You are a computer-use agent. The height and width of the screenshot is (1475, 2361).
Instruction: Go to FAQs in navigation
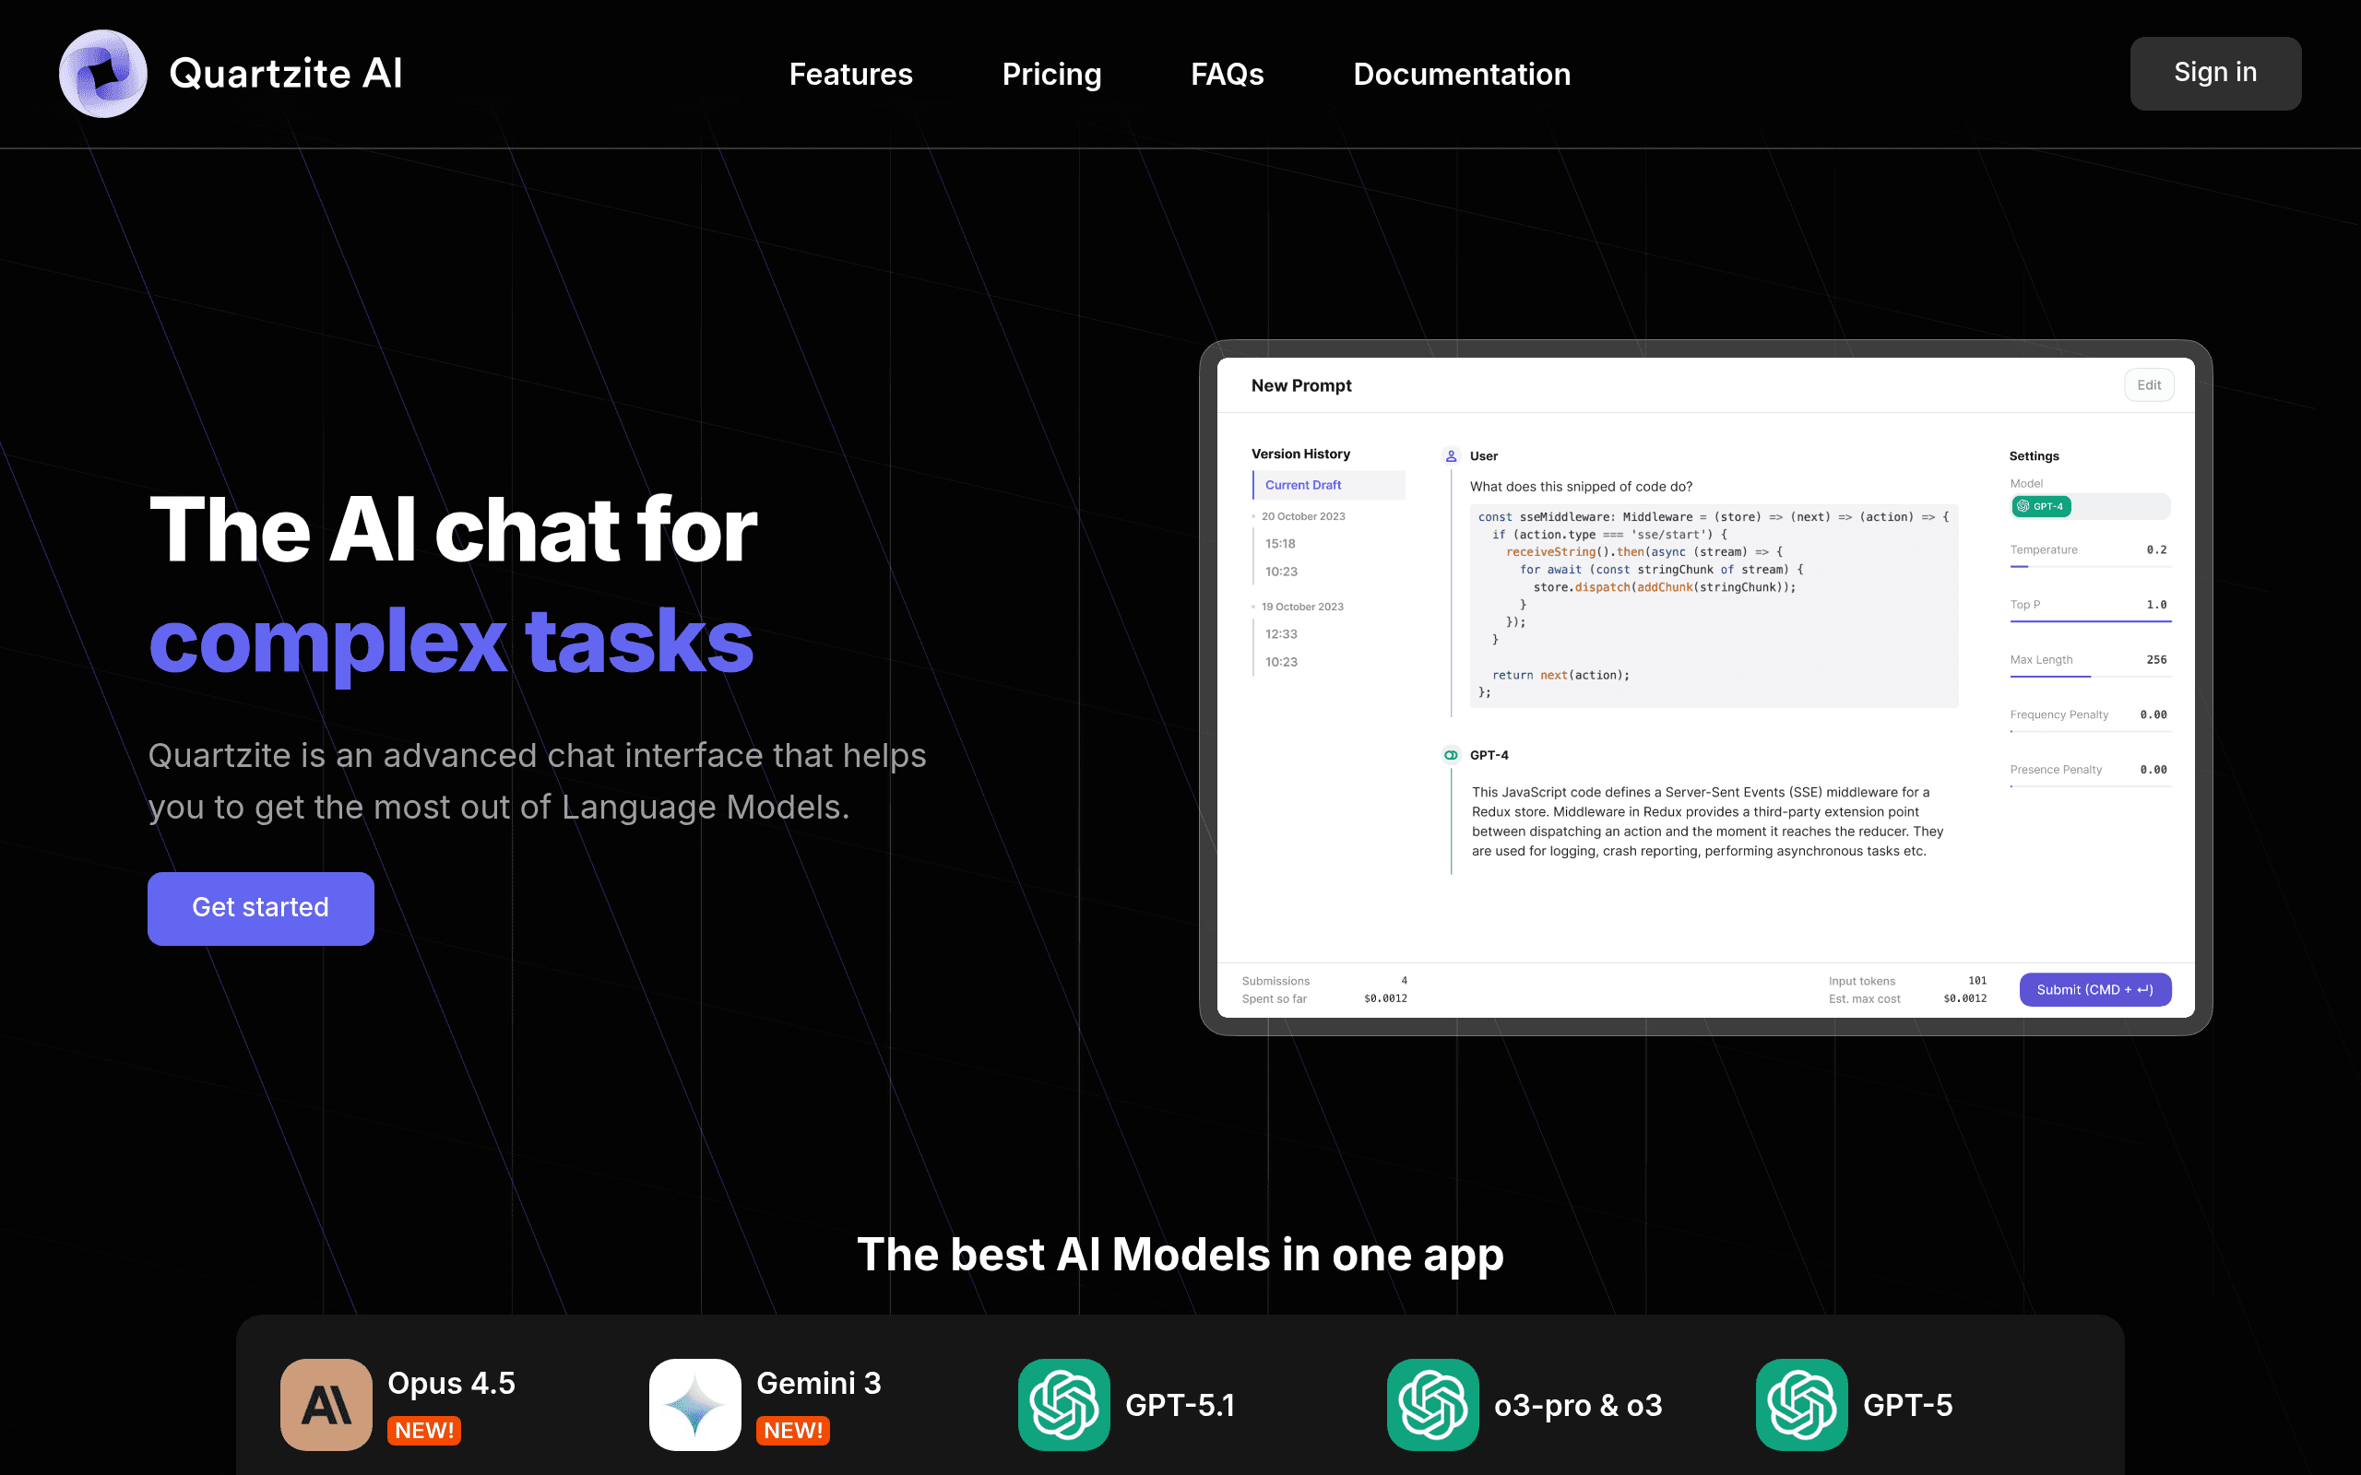pos(1228,74)
